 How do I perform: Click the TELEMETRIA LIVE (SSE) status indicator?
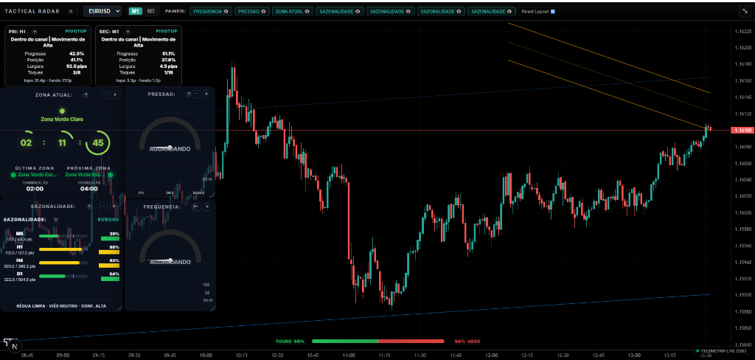pos(723,350)
